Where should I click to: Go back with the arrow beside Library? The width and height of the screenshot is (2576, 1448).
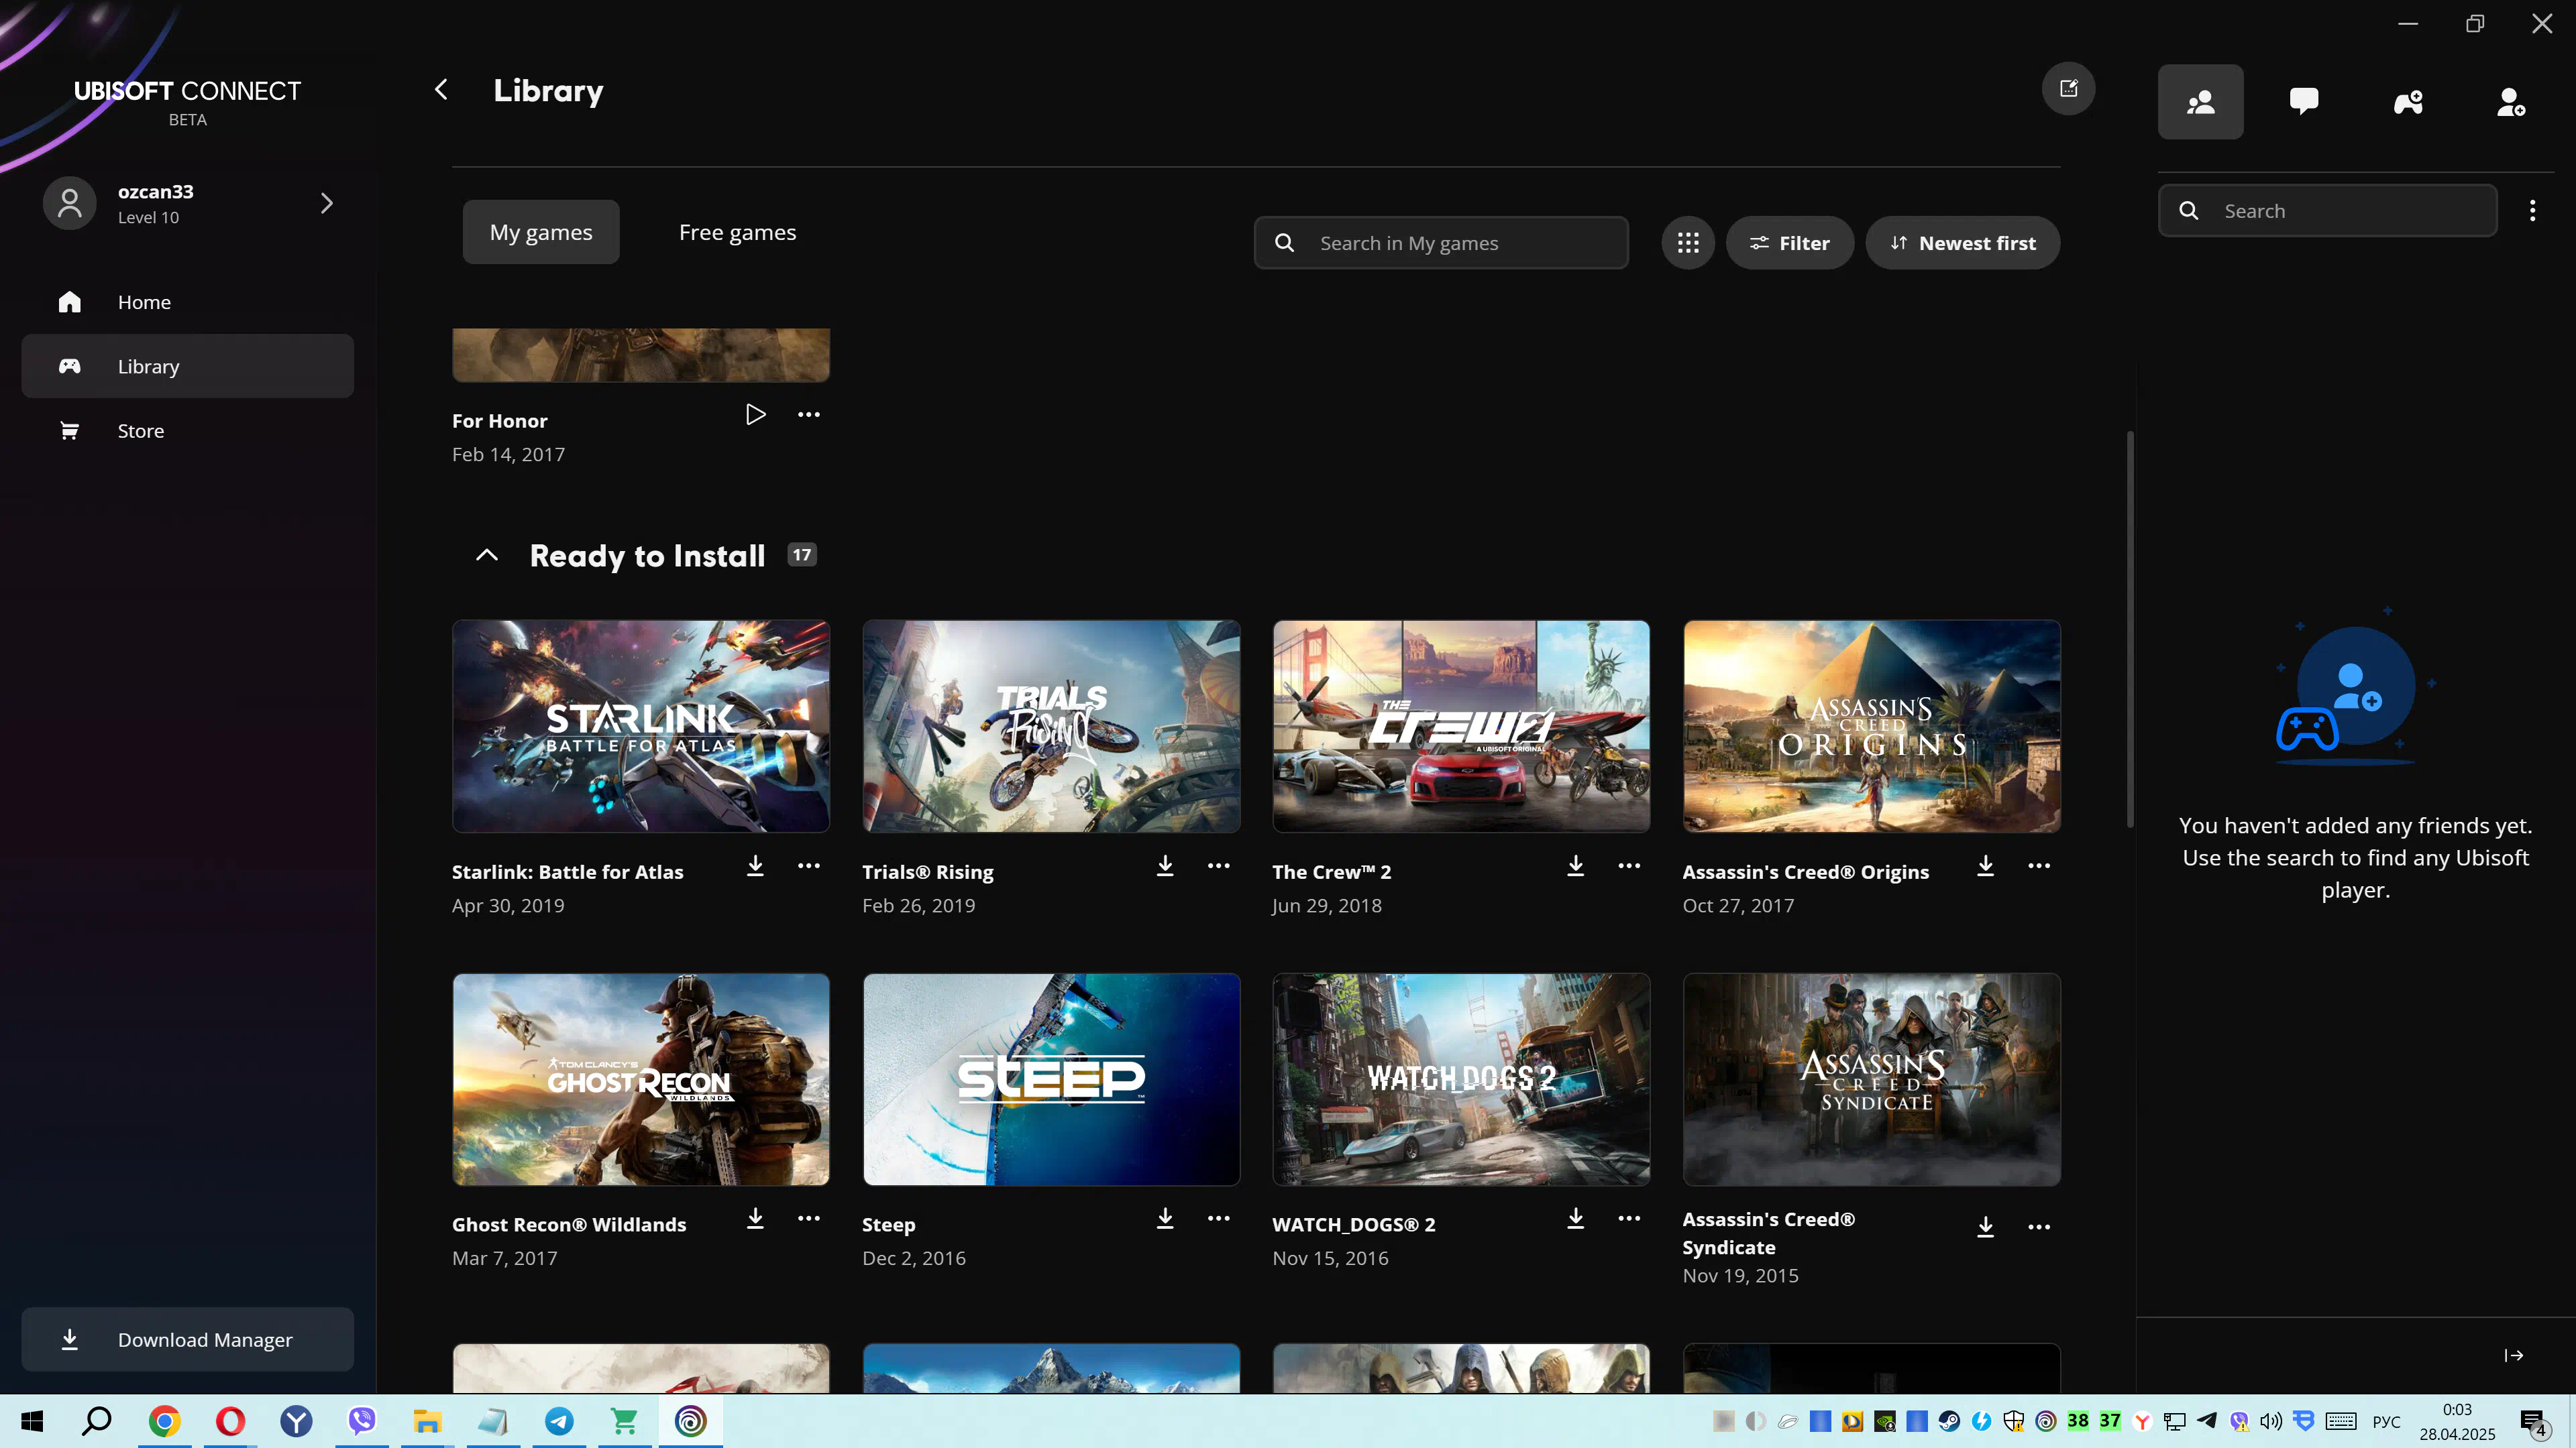[441, 90]
